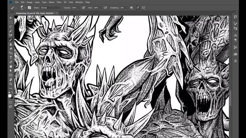Screen dimensions: 246x138
Task: Select the Brush tool in the toolbox
Action: coord(11,40)
